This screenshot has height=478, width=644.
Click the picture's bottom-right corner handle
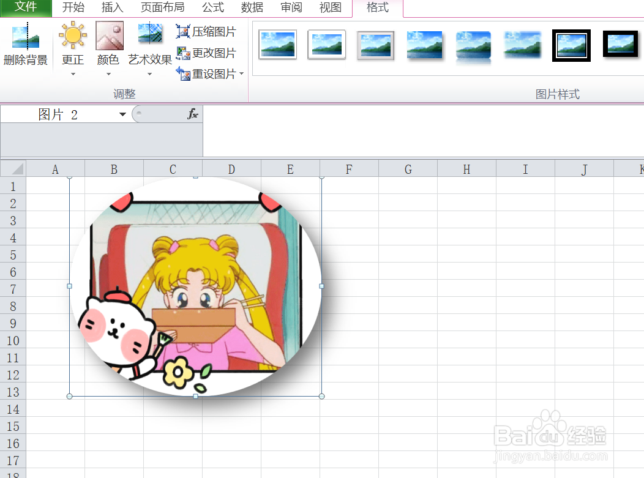point(321,396)
